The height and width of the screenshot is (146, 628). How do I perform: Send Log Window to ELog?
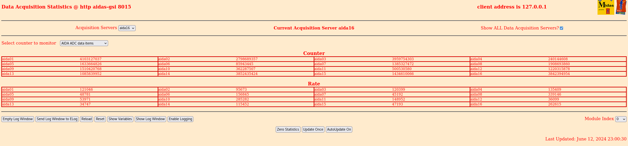[x=57, y=119]
